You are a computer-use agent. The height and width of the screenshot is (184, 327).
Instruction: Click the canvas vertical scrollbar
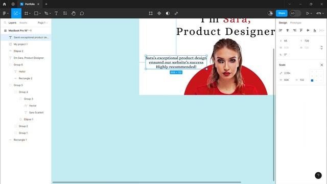[x=273, y=114]
